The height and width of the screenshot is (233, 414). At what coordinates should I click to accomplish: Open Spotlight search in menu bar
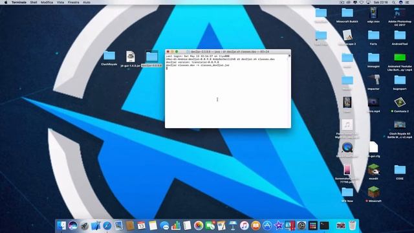click(x=394, y=2)
